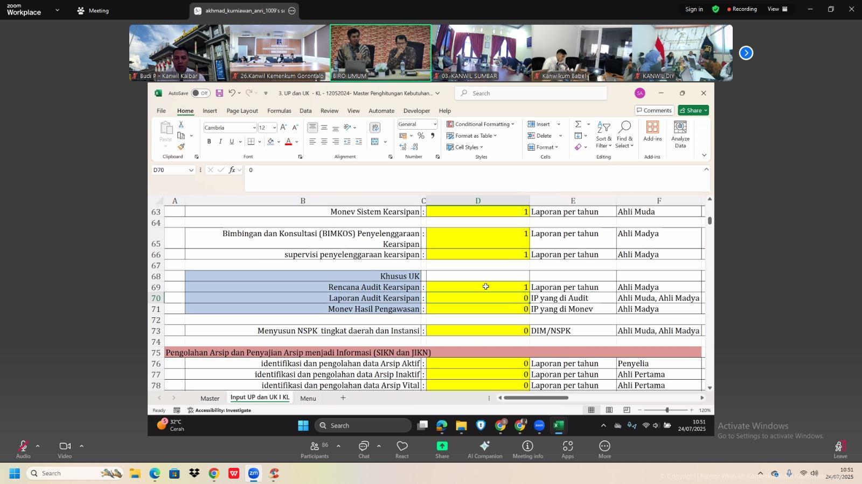Image resolution: width=862 pixels, height=484 pixels.
Task: Toggle the AutoSave switch
Action: click(x=200, y=93)
